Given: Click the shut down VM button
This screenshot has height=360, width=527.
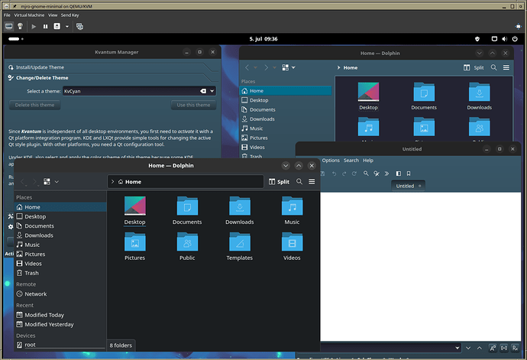Looking at the screenshot, I should coord(57,26).
